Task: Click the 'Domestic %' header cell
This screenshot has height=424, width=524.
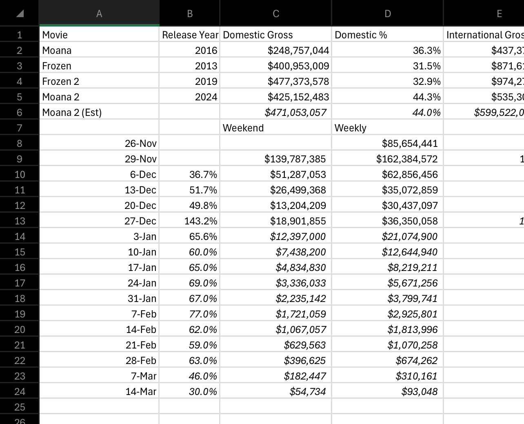Action: pyautogui.click(x=388, y=35)
